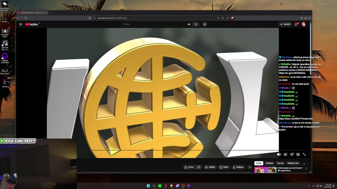Select the Pre vás filter chip

(280, 163)
